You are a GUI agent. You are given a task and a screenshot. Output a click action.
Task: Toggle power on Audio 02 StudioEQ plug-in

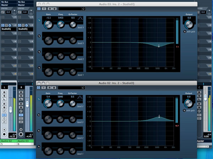click(x=38, y=88)
